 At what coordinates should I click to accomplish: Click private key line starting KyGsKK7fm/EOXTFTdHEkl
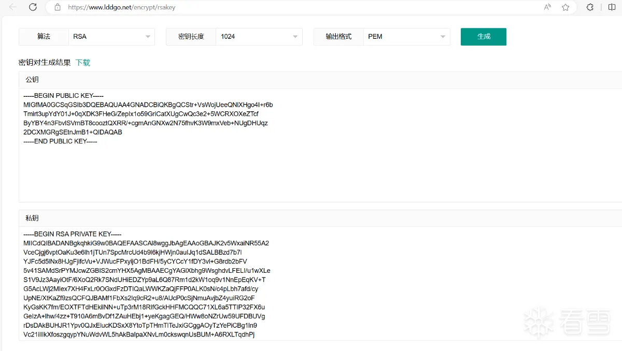pyautogui.click(x=144, y=307)
